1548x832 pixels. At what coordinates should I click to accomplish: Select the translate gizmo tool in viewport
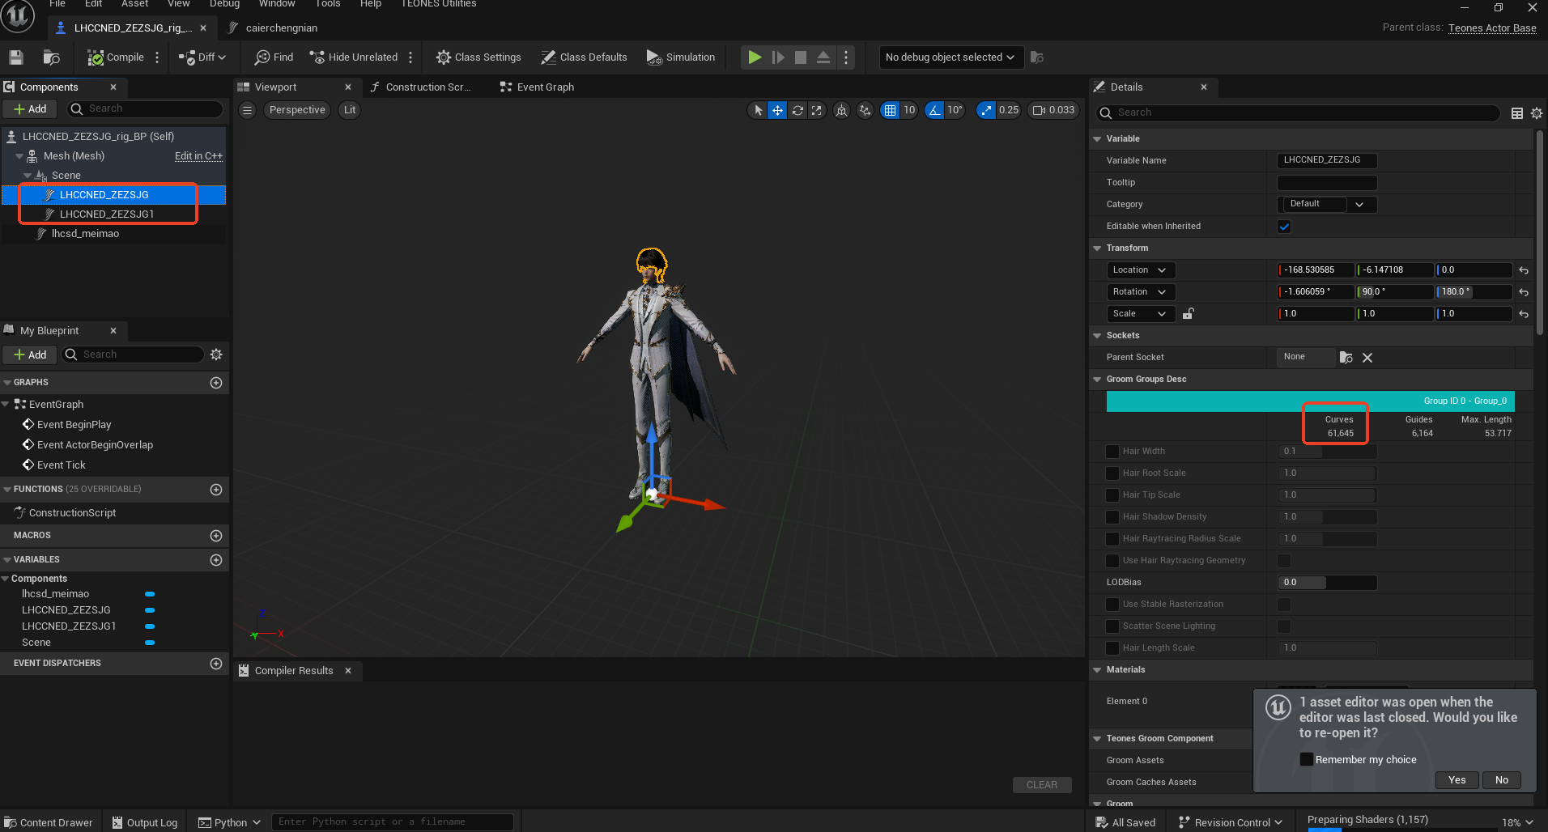pos(777,110)
